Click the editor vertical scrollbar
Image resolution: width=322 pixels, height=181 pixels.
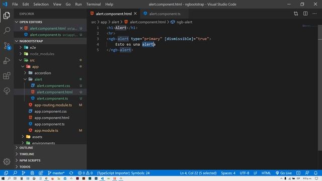(320, 88)
